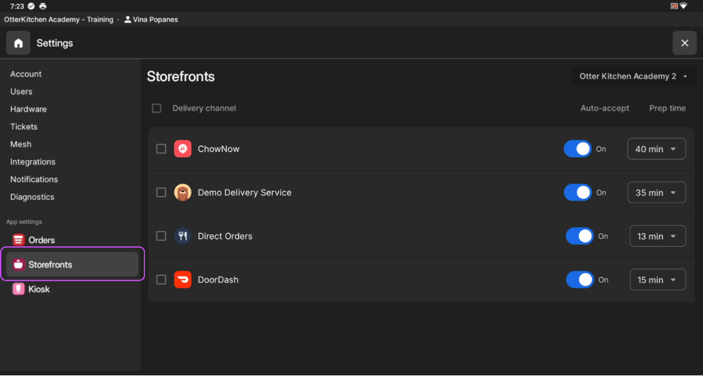This screenshot has width=703, height=378.
Task: Click the Direct Orders channel name
Action: tap(225, 236)
